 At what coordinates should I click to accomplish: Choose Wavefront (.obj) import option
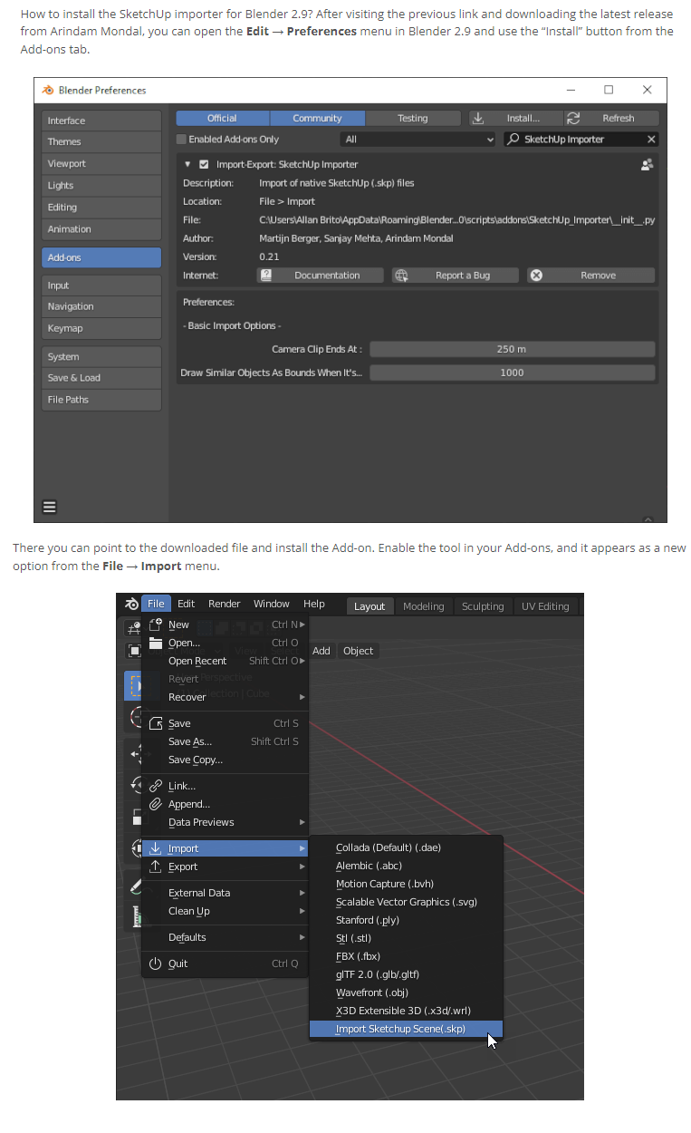tap(406, 993)
